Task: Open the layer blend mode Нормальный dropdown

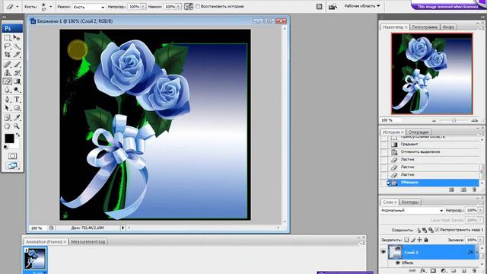Action: click(412, 210)
